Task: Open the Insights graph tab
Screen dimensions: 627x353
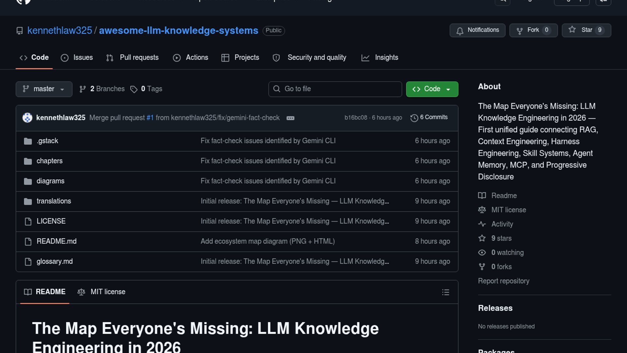Action: point(379,58)
